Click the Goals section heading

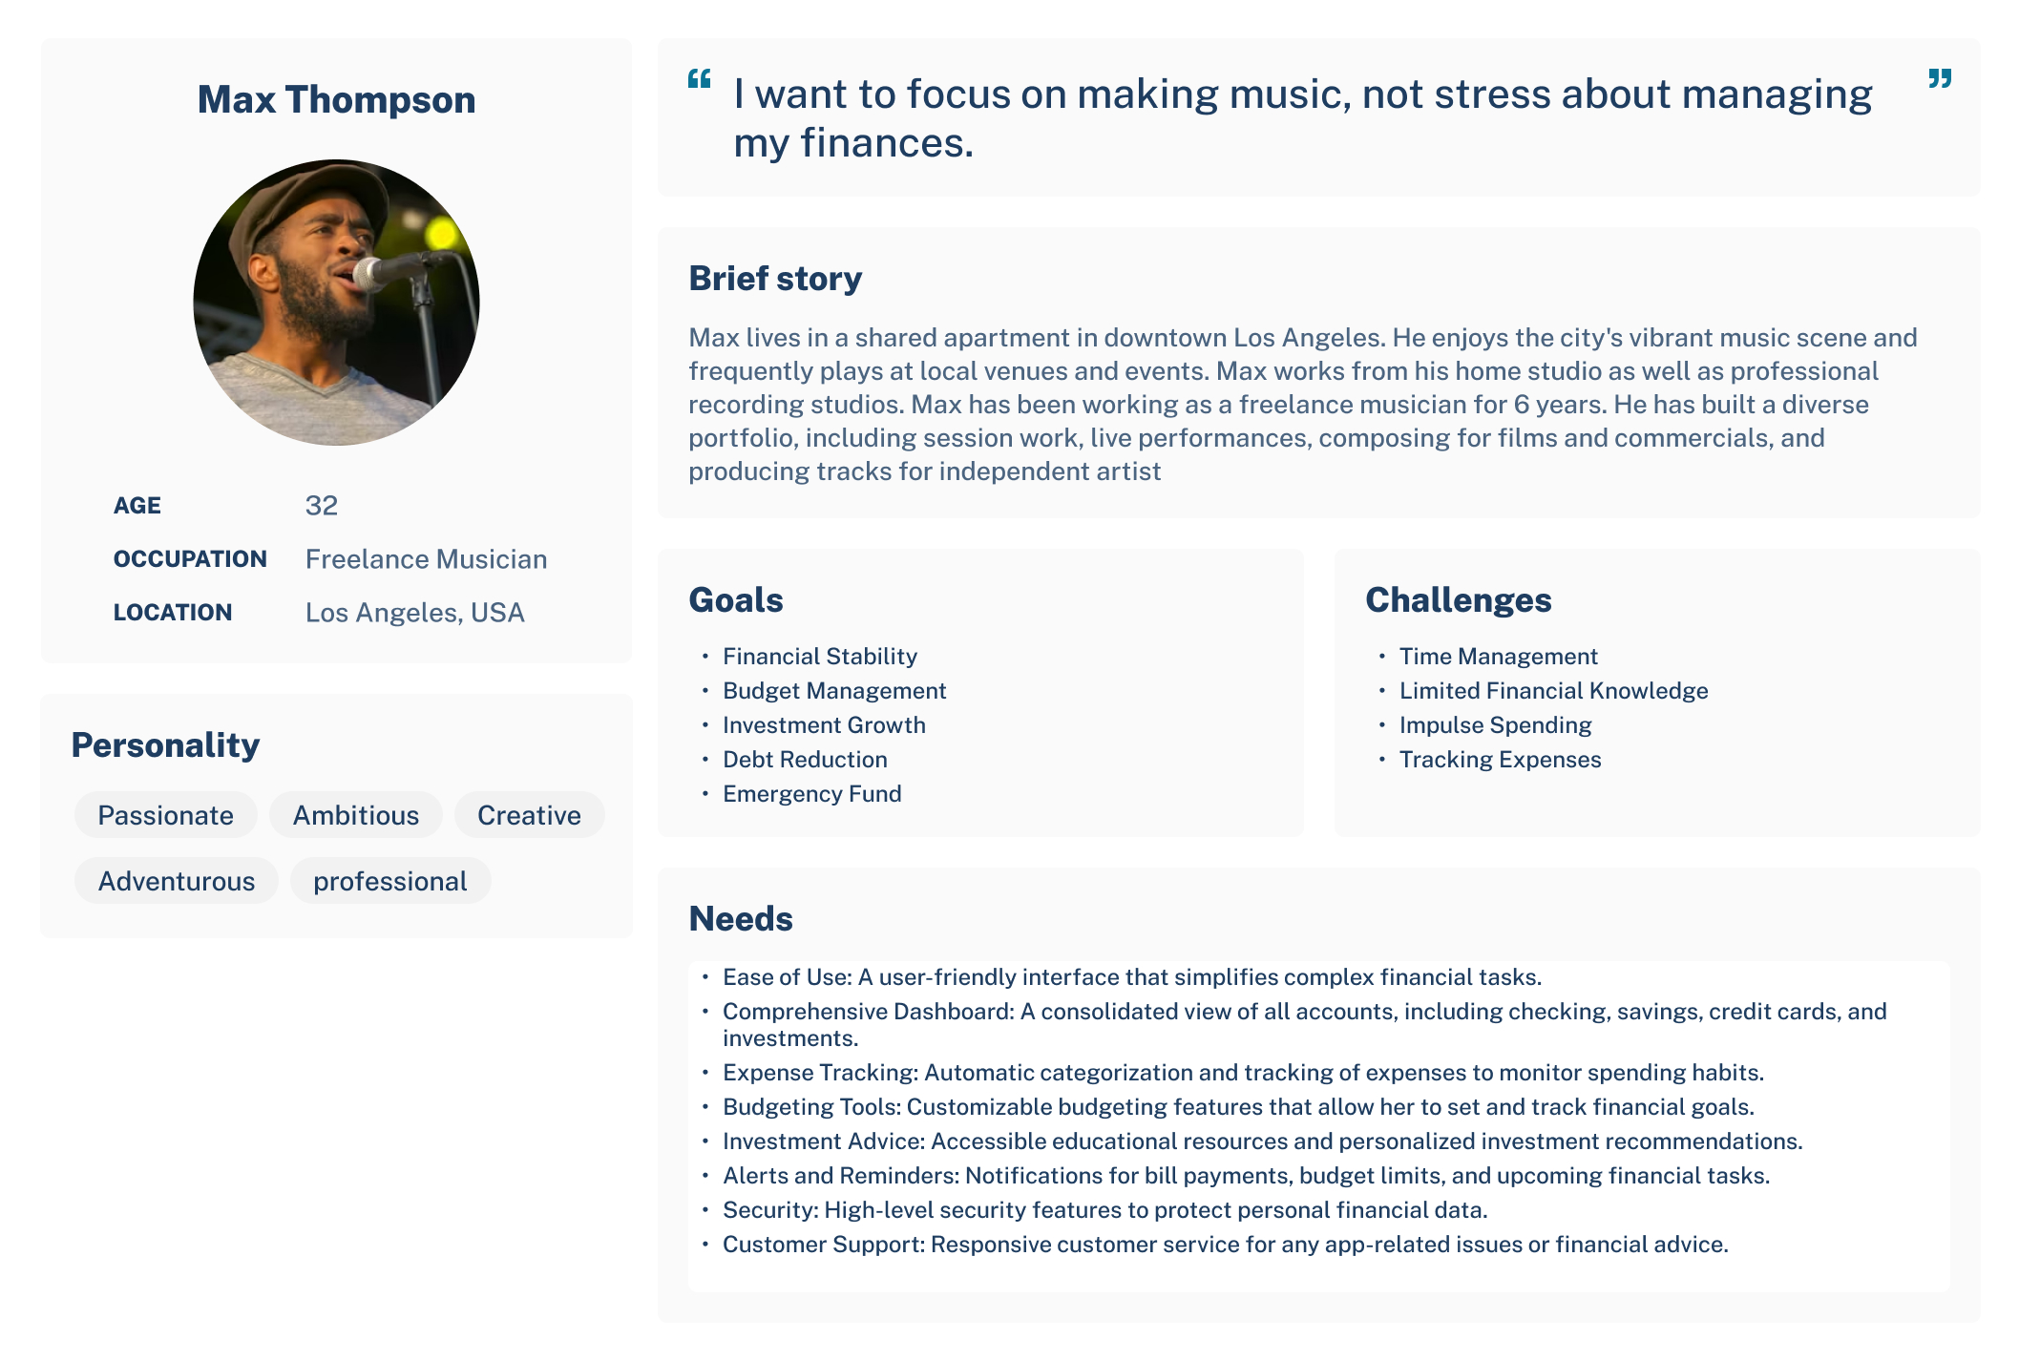click(x=736, y=600)
